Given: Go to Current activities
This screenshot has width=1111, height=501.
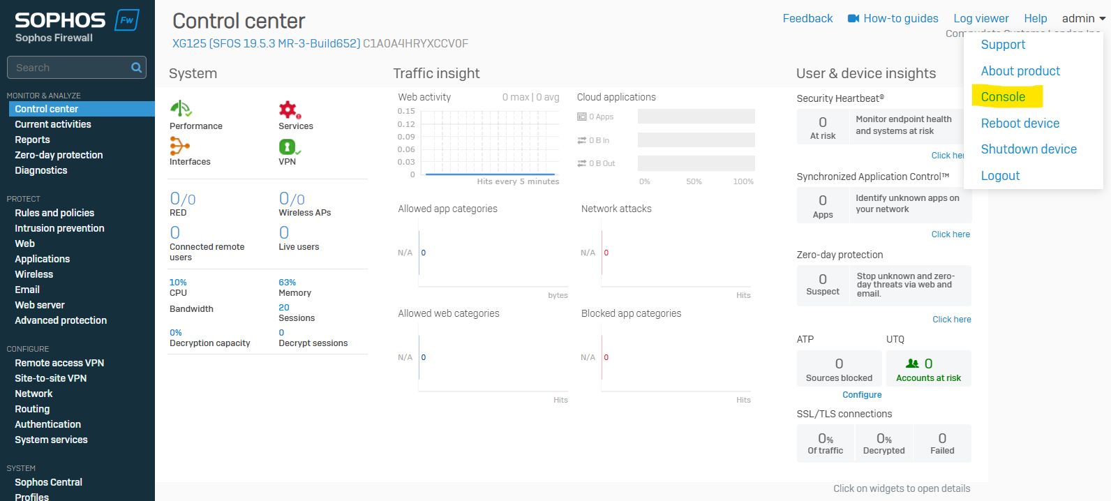Looking at the screenshot, I should (x=53, y=124).
